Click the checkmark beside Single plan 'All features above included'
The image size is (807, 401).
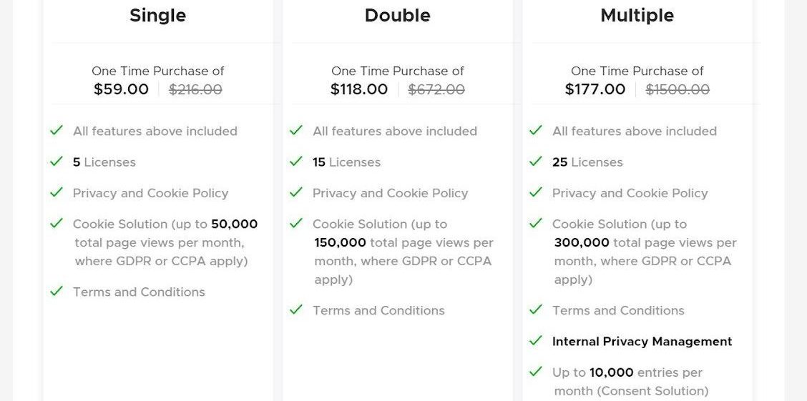[x=56, y=131]
